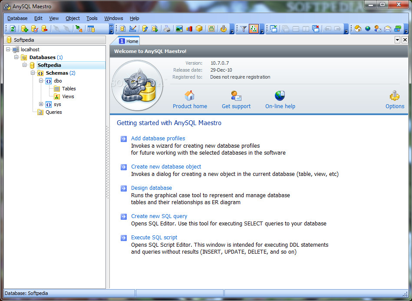Click the add database icon with green plus
The width and height of the screenshot is (412, 301).
(x=25, y=29)
